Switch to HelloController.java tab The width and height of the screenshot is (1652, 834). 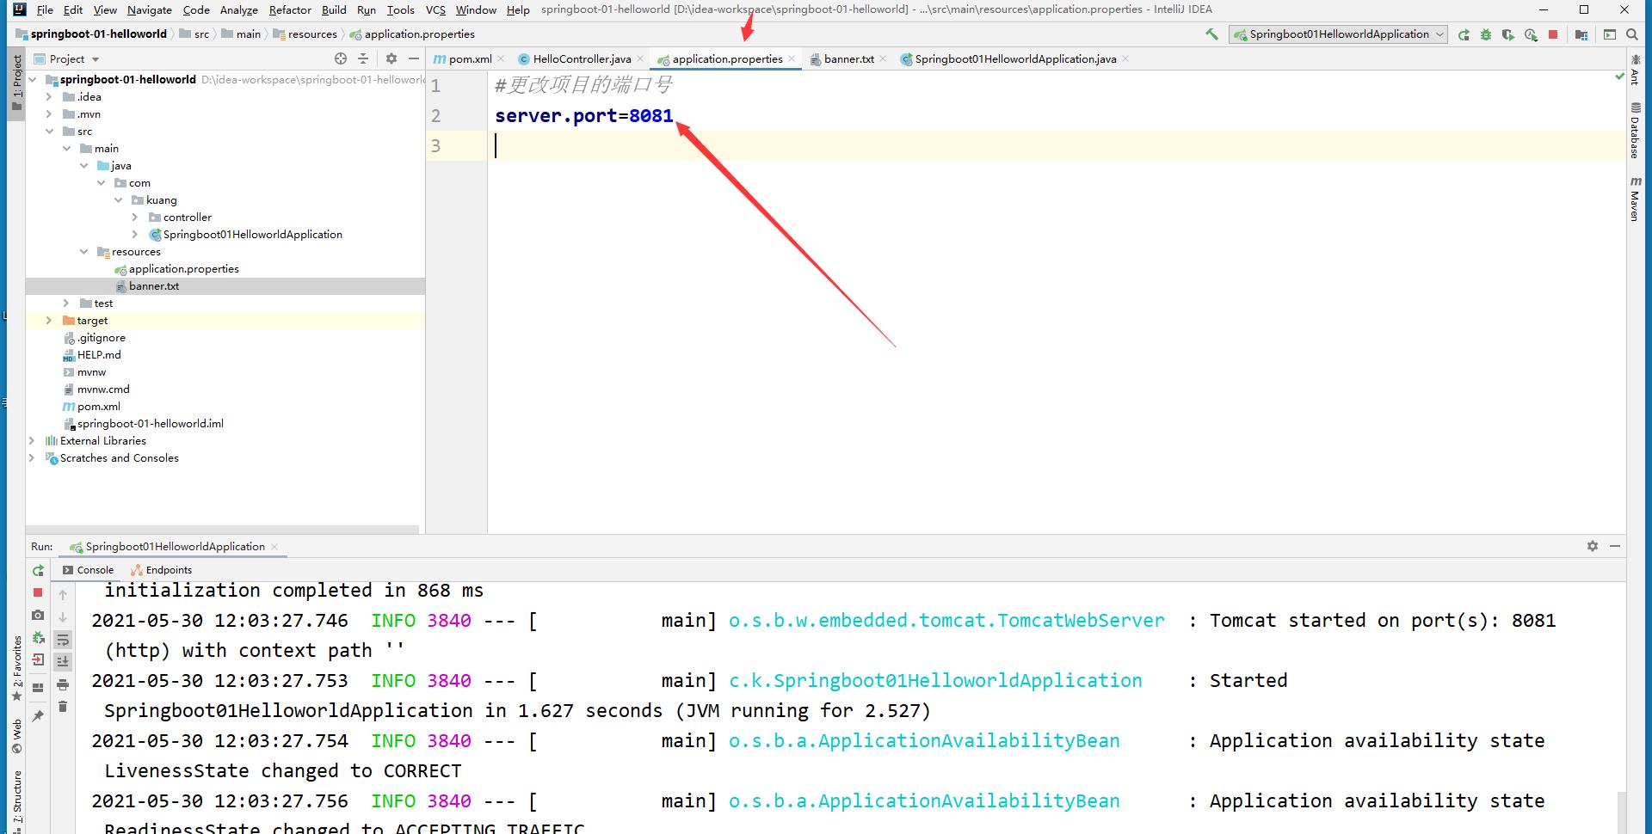click(x=581, y=59)
